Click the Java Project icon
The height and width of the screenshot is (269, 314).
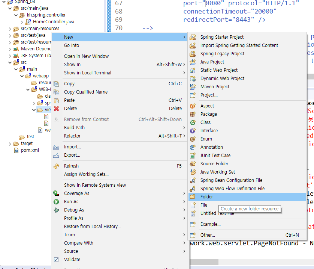[x=193, y=62]
